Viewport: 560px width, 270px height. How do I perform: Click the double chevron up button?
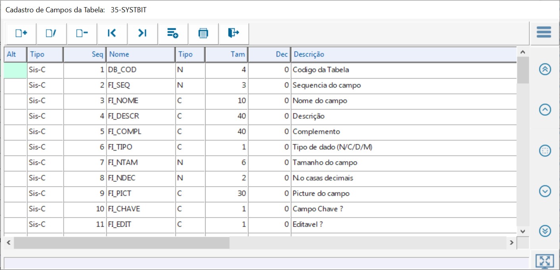pos(545,69)
